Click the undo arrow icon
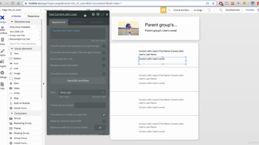Screen dimensions: 259x145 click(209, 10)
